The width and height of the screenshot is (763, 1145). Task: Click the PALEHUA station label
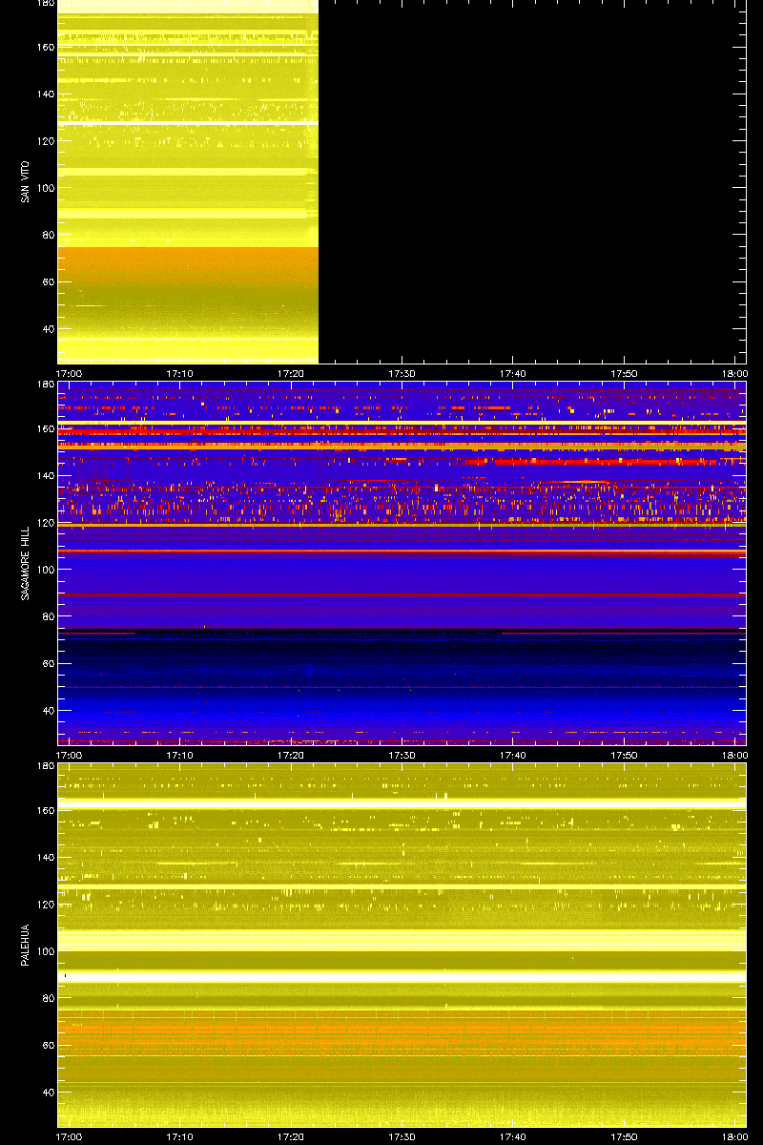[x=24, y=945]
